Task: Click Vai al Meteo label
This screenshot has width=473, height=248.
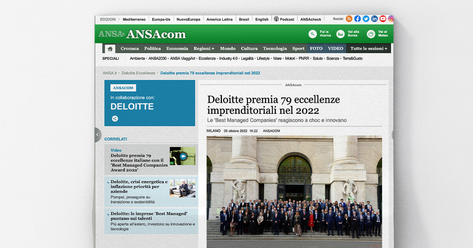Action: (383, 34)
